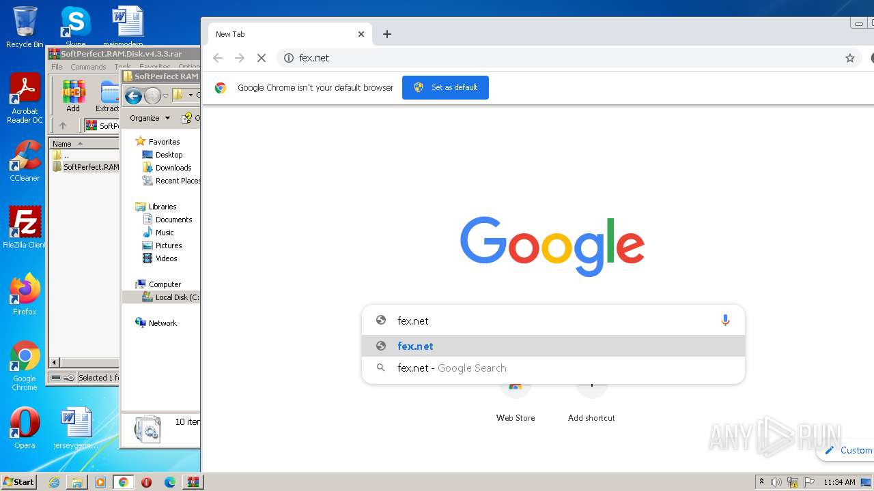Stop page loading in Chrome

(x=261, y=59)
